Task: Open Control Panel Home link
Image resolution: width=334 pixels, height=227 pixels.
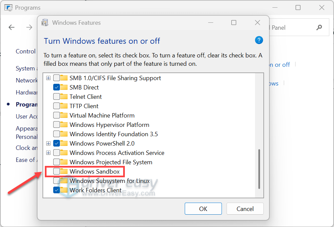Action: (25, 51)
